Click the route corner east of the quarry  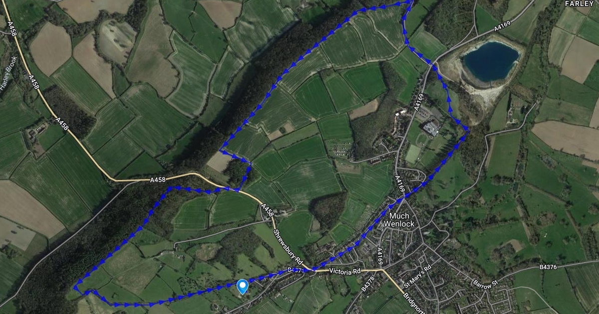(468, 130)
